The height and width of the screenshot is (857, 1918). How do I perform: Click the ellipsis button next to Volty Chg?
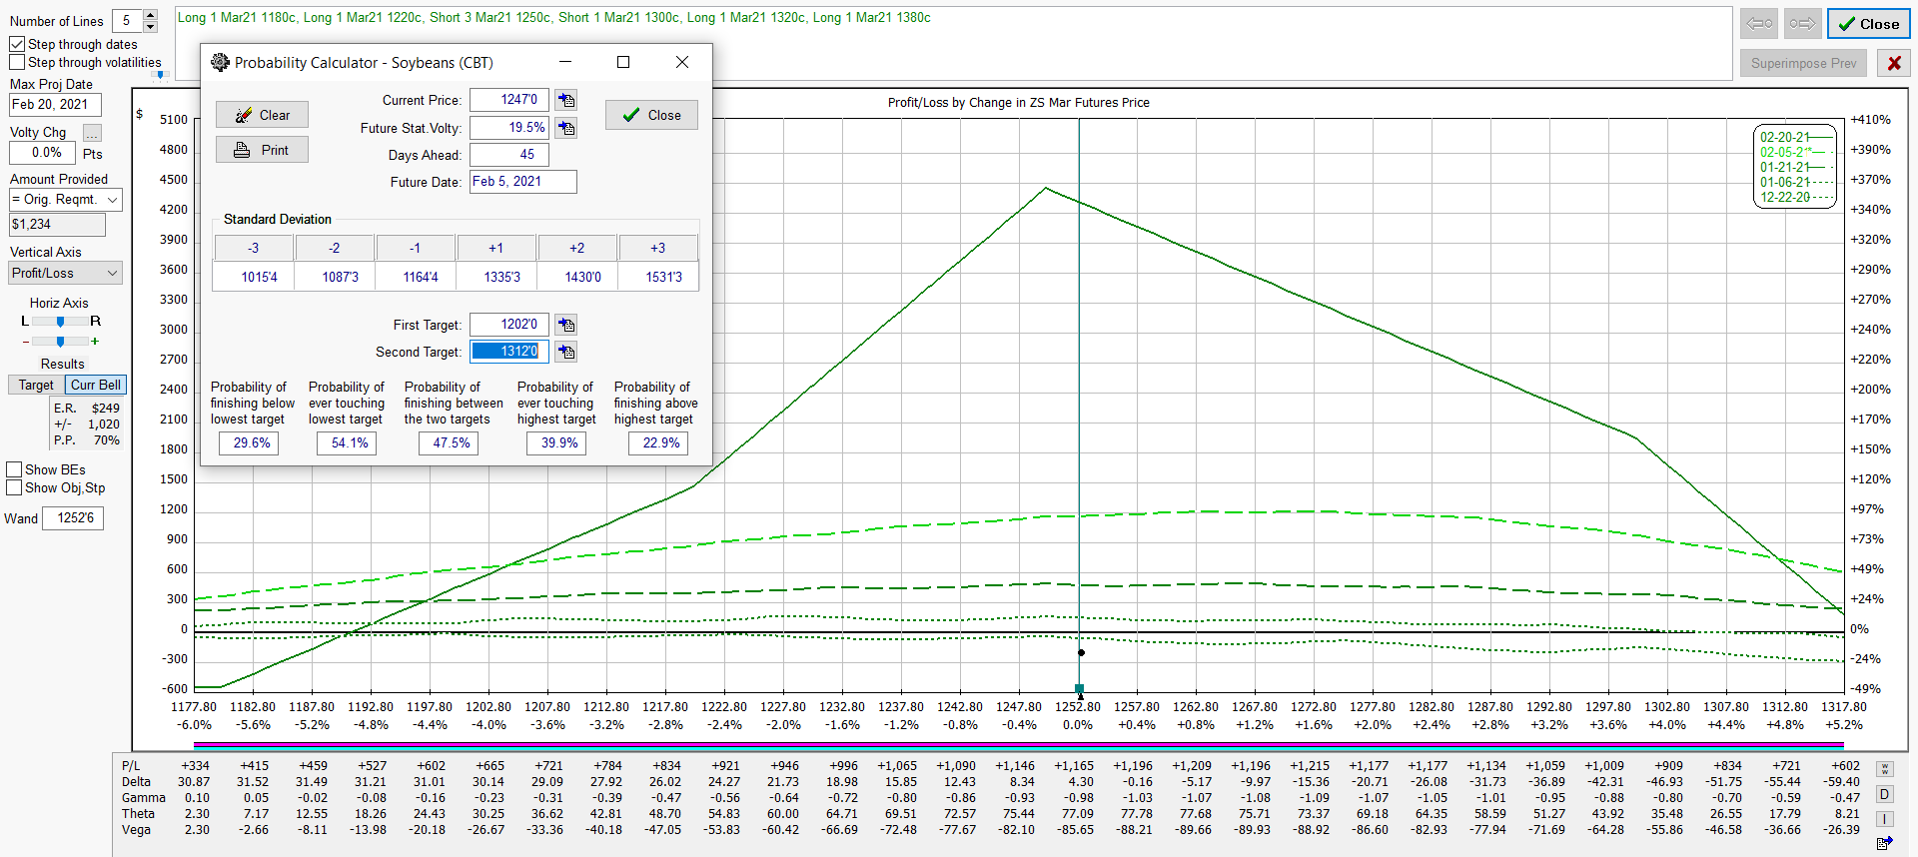(x=92, y=133)
